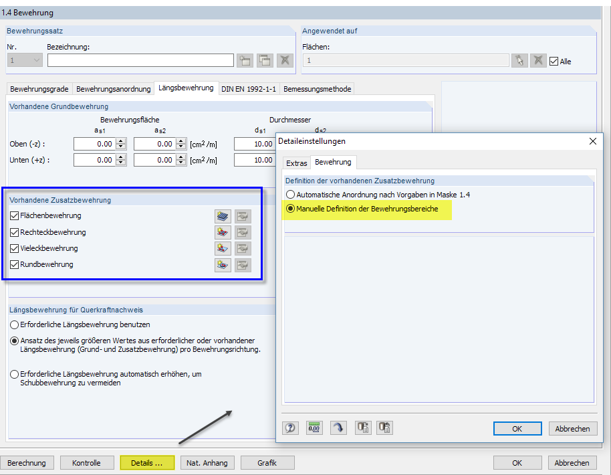
Task: Add a new Rundbewehrung region
Action: point(223,264)
